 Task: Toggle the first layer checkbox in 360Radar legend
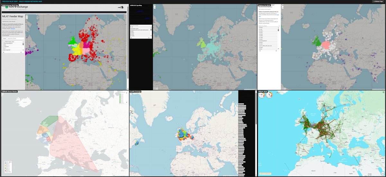pos(120,93)
